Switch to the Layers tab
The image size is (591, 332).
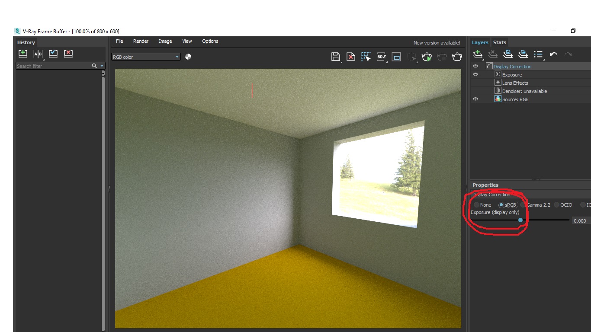point(480,42)
